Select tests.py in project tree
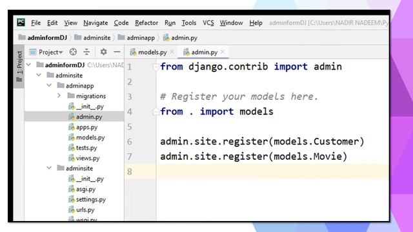Image resolution: width=413 pixels, height=232 pixels. point(86,148)
